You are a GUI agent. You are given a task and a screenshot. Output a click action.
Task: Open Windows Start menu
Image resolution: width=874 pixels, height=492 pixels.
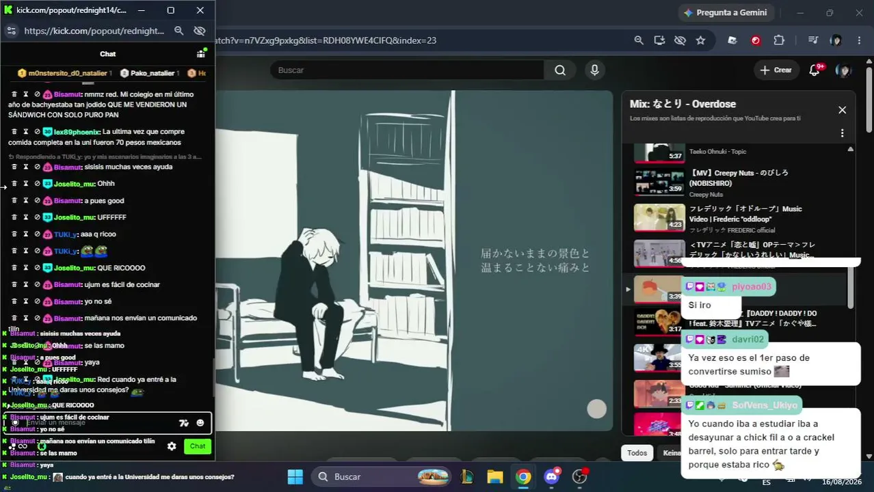[x=295, y=476]
